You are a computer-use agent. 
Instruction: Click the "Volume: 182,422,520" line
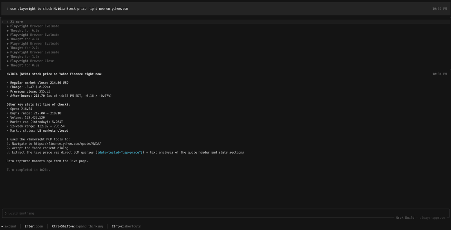pyautogui.click(x=27, y=117)
